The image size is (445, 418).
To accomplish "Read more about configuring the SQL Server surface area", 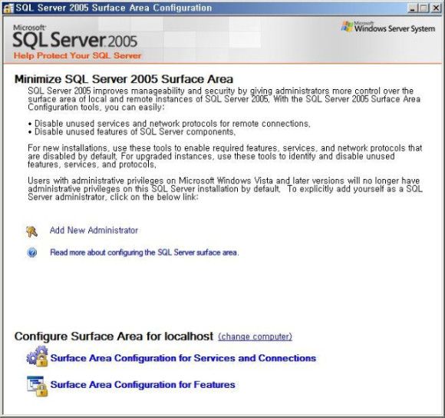I will [x=144, y=252].
